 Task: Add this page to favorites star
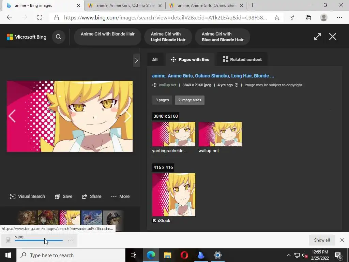point(277,18)
